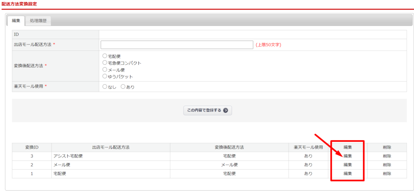Select ゆうパケット radio option
This screenshot has width=414, height=191.
click(105, 76)
